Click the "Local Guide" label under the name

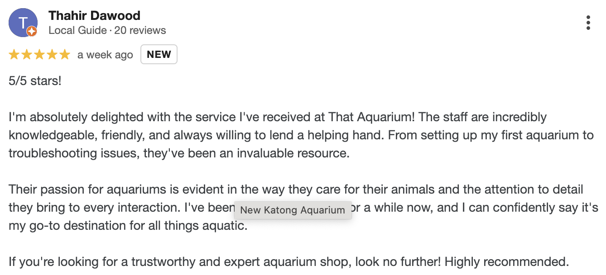(77, 30)
